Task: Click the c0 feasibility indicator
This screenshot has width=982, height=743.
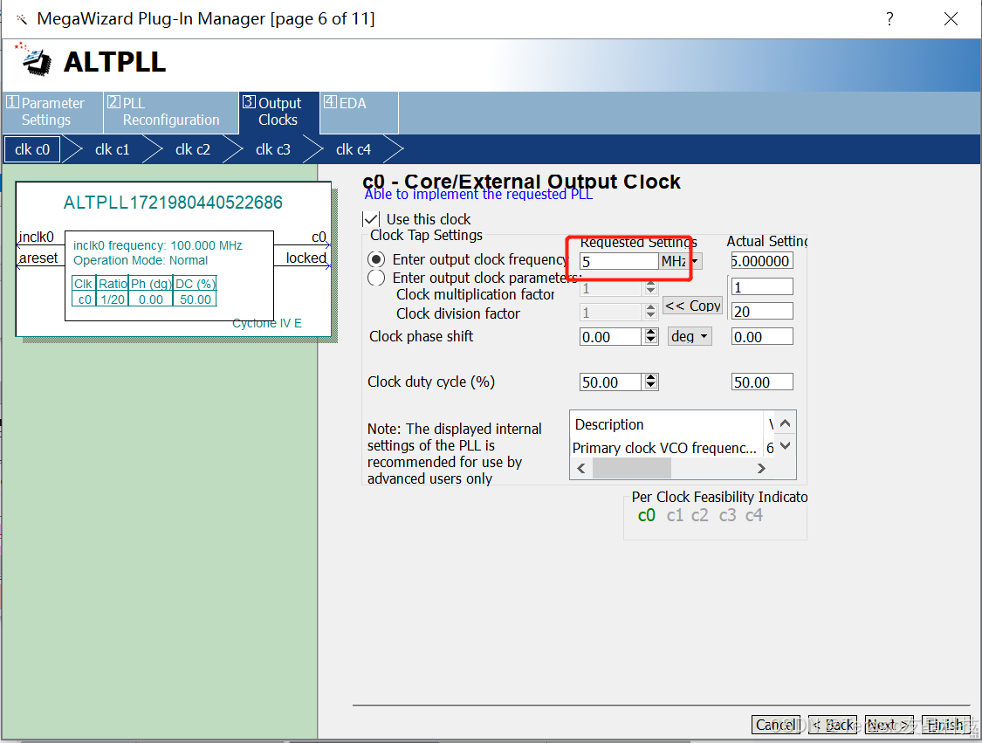Action: click(646, 516)
